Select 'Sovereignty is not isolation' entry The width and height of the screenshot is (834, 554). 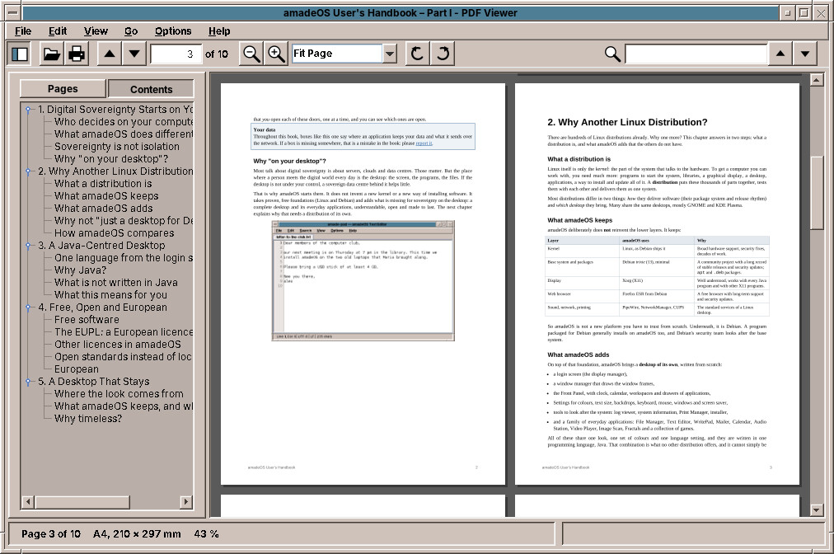pos(116,147)
